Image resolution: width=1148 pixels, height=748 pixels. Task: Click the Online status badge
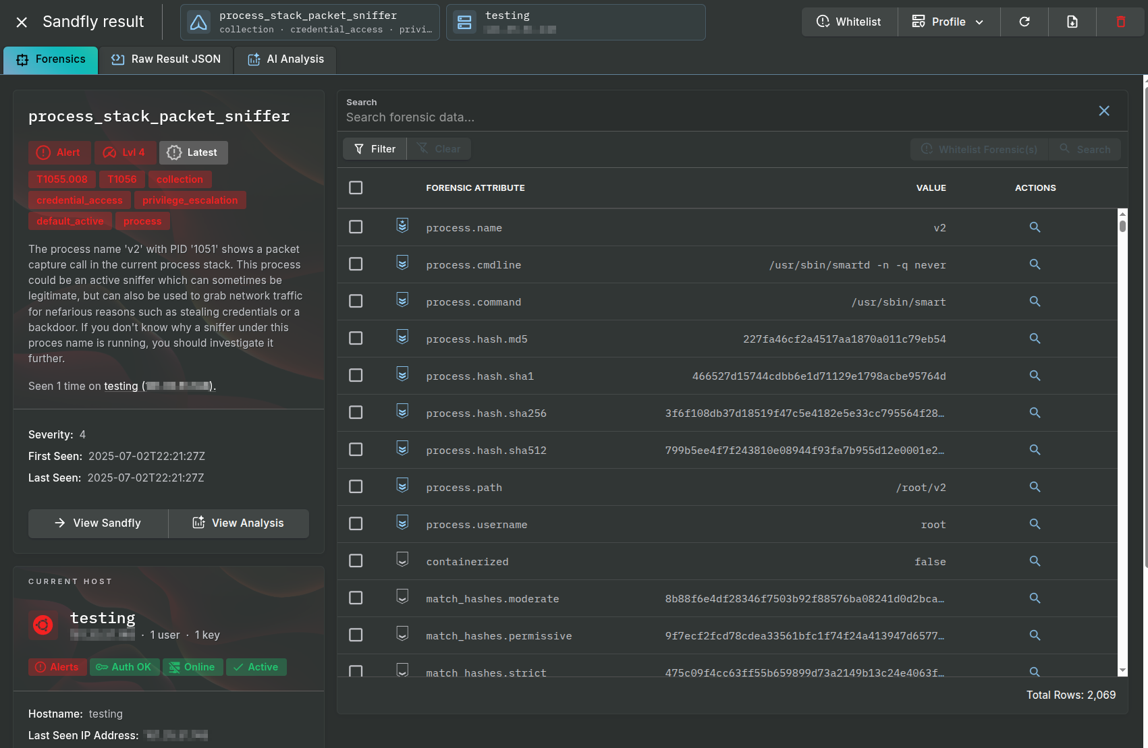coord(192,667)
